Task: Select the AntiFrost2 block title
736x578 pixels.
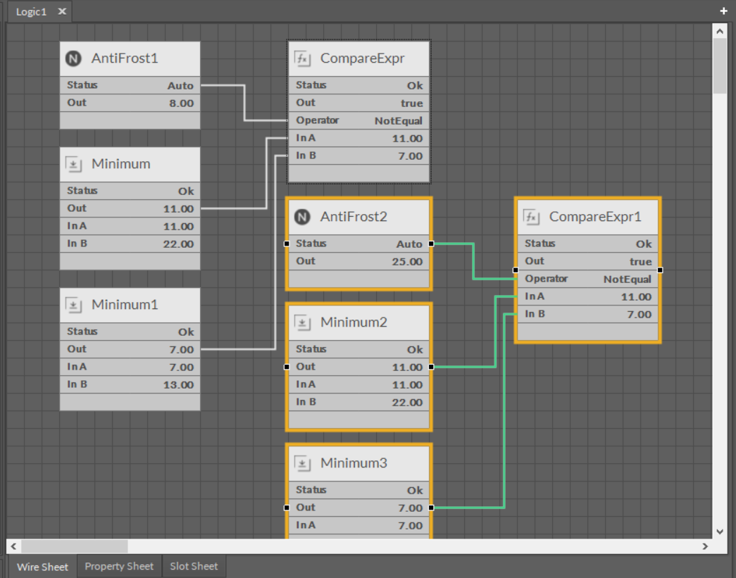Action: click(354, 216)
